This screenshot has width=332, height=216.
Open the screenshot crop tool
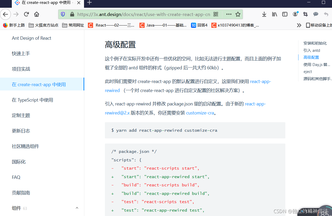click(305, 14)
